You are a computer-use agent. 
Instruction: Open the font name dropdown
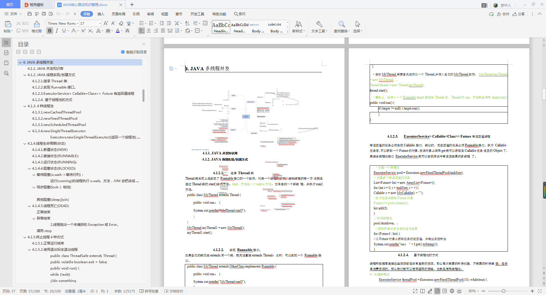click(x=78, y=23)
